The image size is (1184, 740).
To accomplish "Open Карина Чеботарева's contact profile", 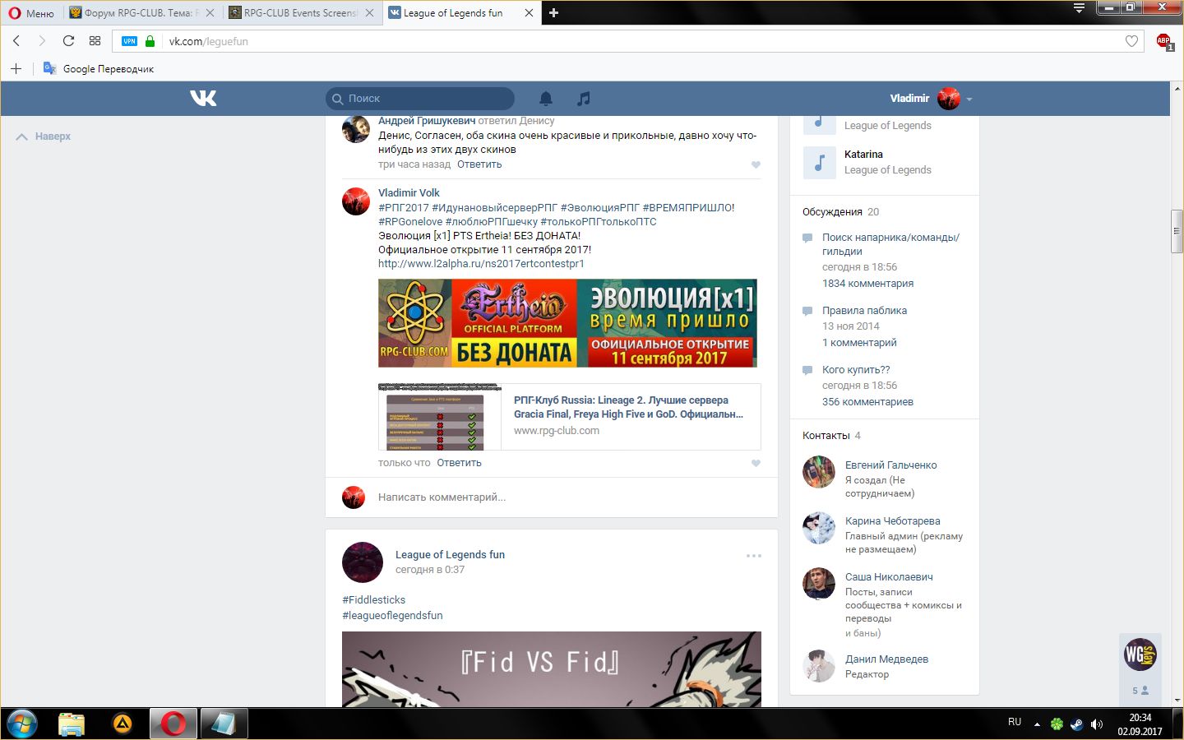I will 892,521.
